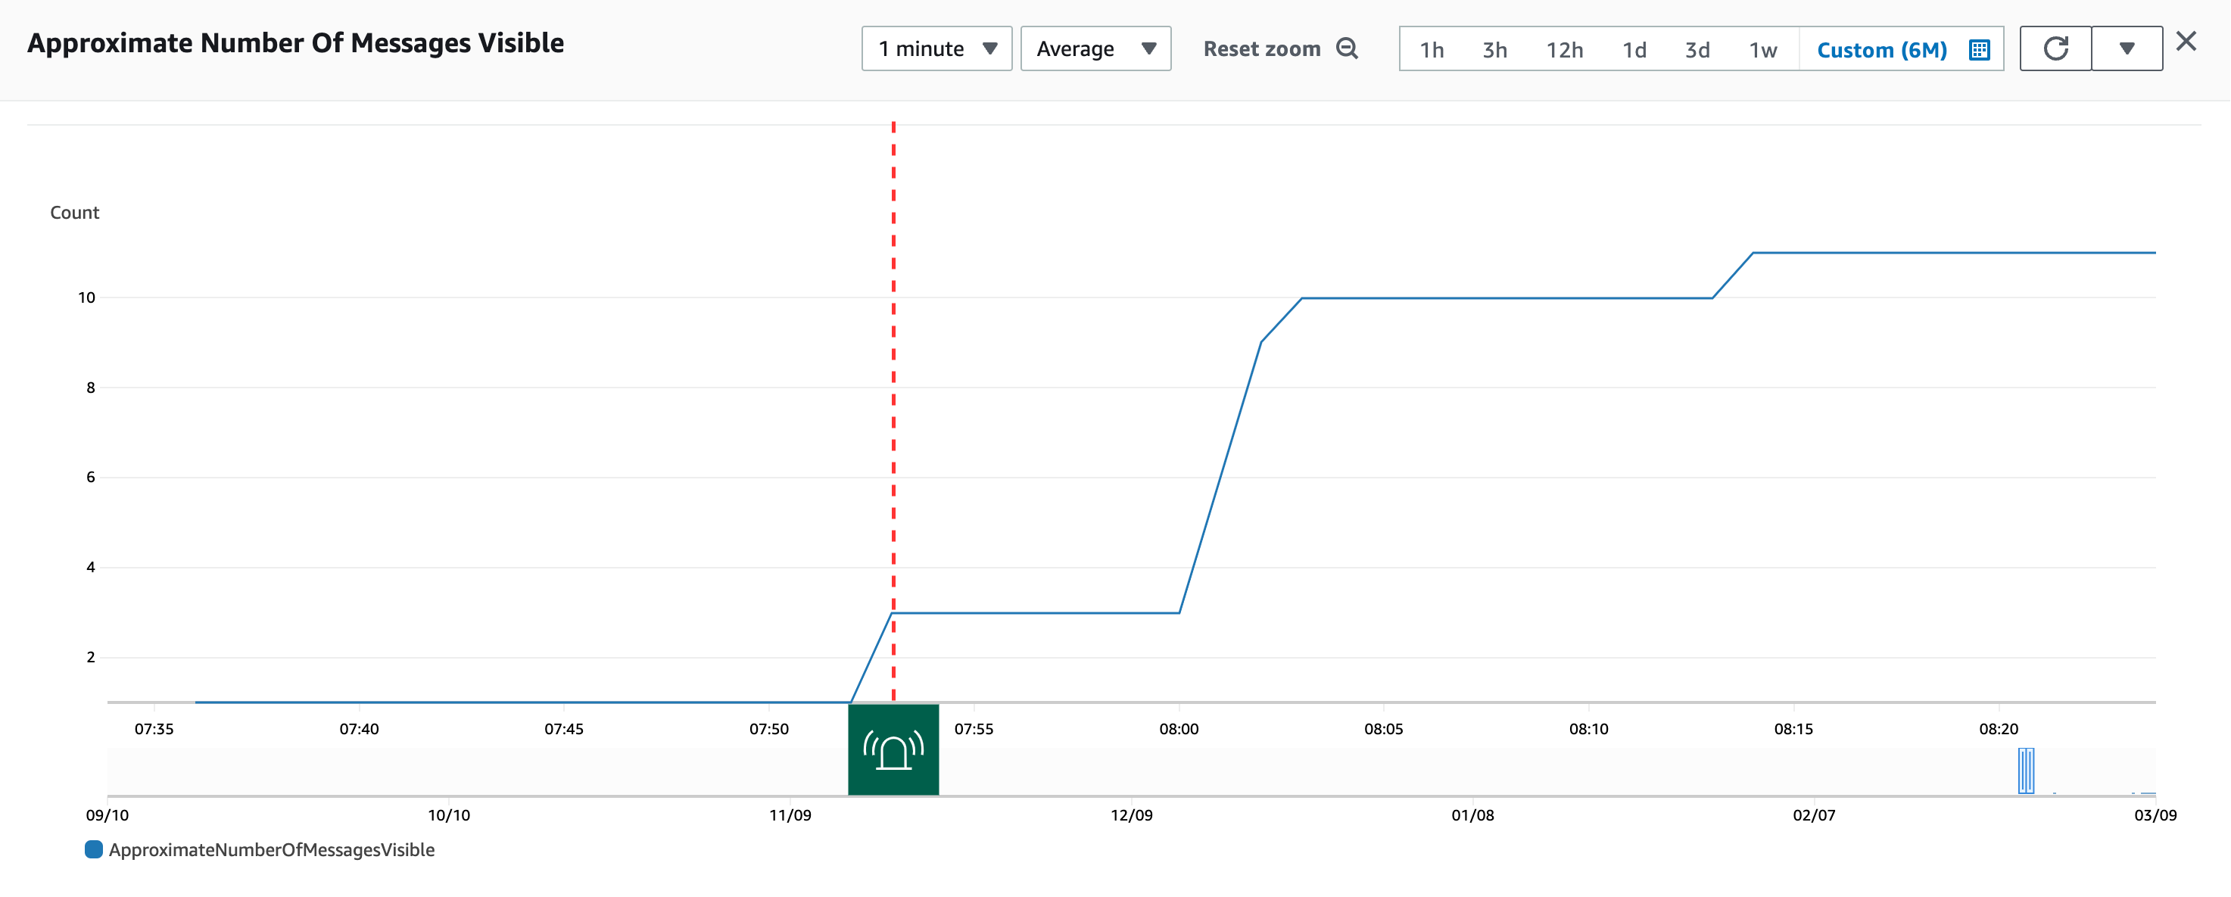Refresh the graph
The height and width of the screenshot is (897, 2231).
point(2055,48)
